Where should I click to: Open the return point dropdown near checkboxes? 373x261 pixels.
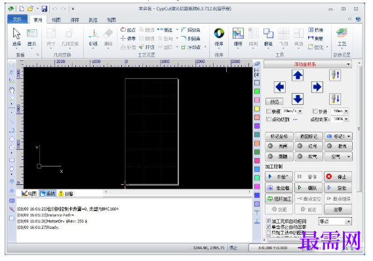pos(335,222)
